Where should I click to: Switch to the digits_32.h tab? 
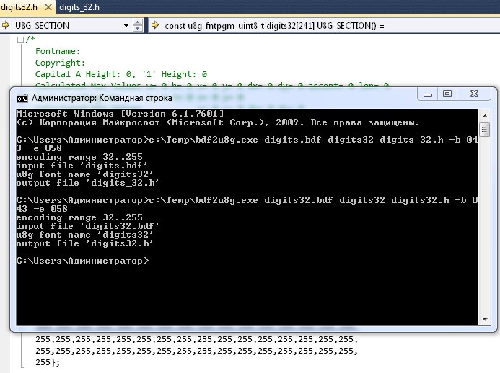click(x=81, y=7)
